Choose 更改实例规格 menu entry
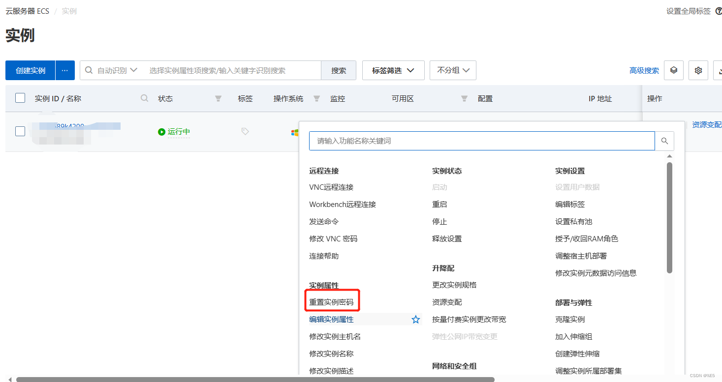Screen dimensions: 722x382 tap(454, 285)
